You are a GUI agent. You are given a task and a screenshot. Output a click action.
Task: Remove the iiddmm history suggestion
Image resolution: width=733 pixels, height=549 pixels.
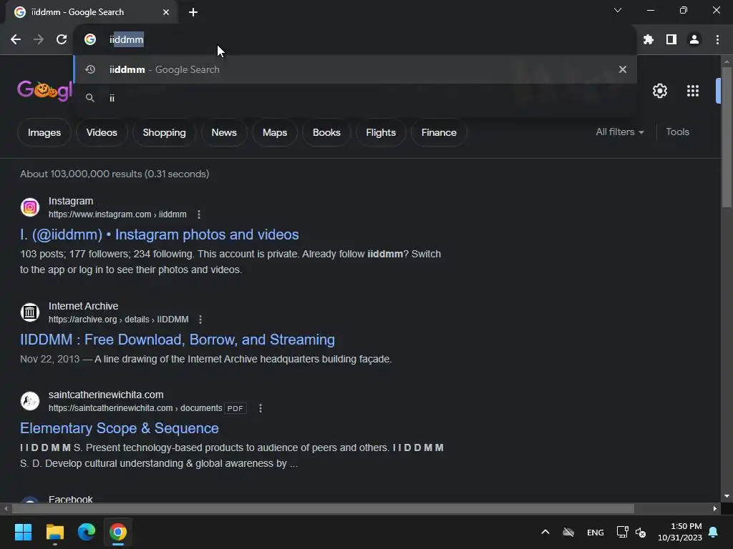coord(622,69)
